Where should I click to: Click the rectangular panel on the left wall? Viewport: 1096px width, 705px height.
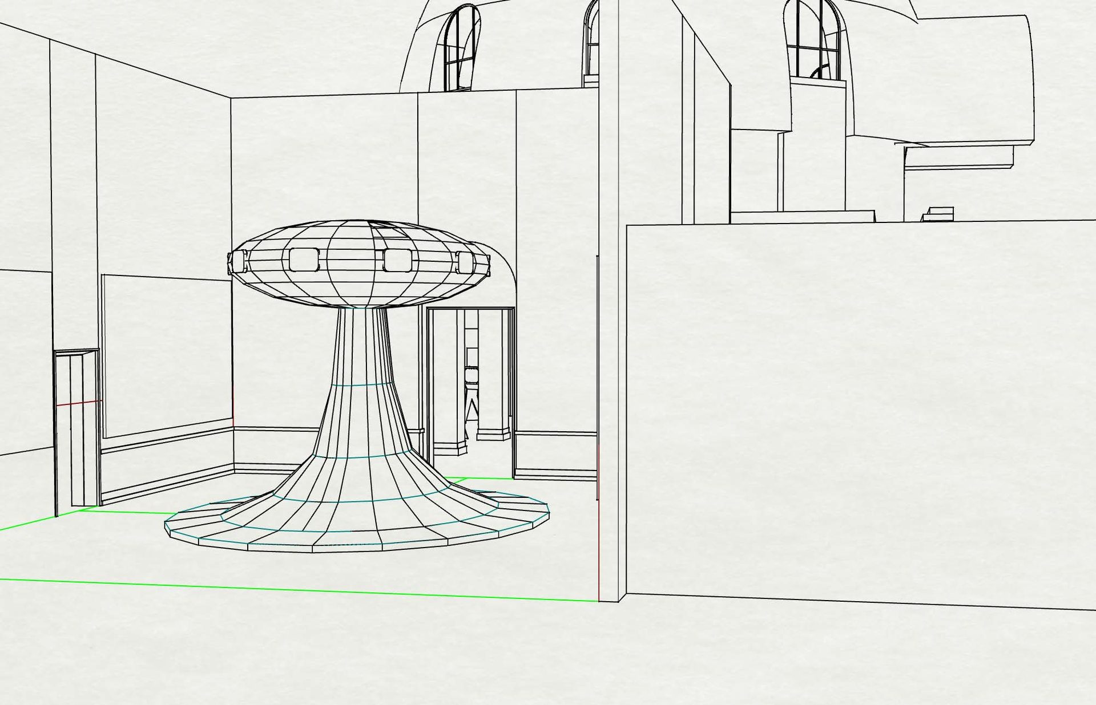(168, 354)
